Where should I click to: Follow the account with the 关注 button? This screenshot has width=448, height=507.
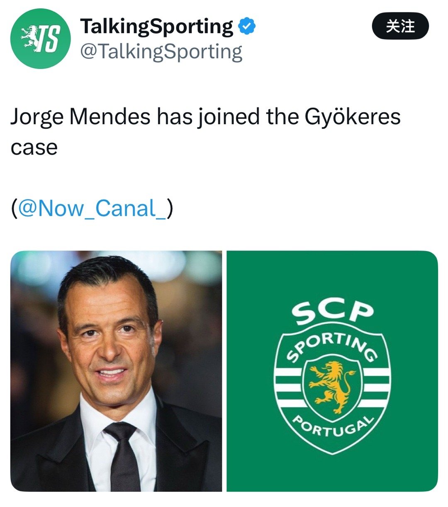(400, 26)
